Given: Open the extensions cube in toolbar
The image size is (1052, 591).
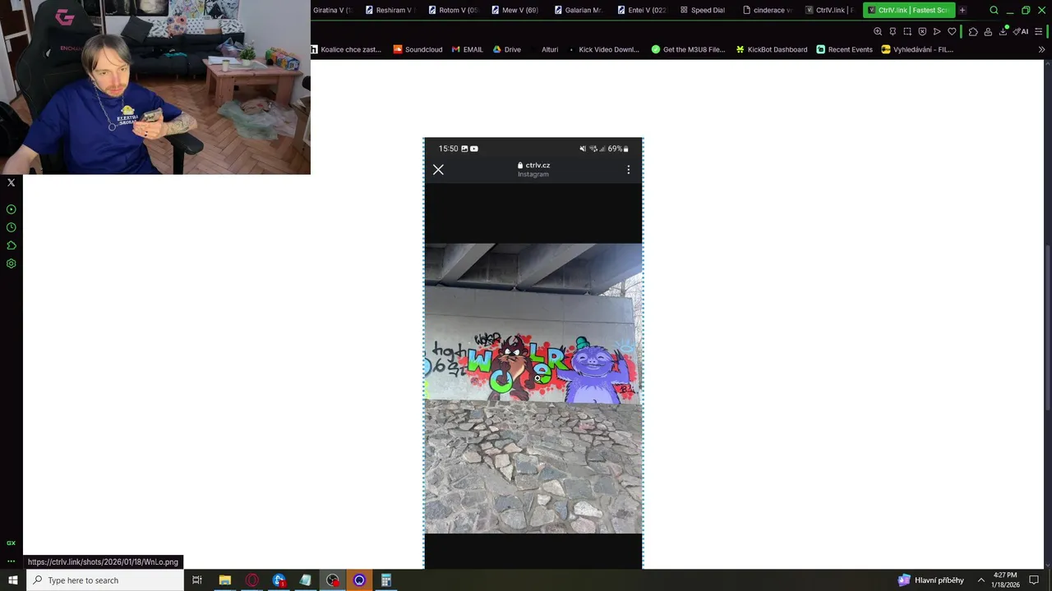Looking at the screenshot, I should (973, 31).
